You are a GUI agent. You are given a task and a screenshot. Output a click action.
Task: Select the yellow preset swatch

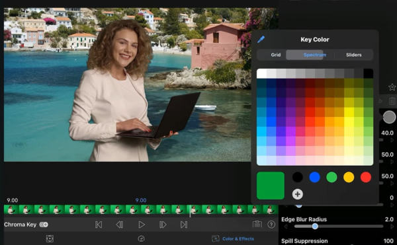coord(349,177)
